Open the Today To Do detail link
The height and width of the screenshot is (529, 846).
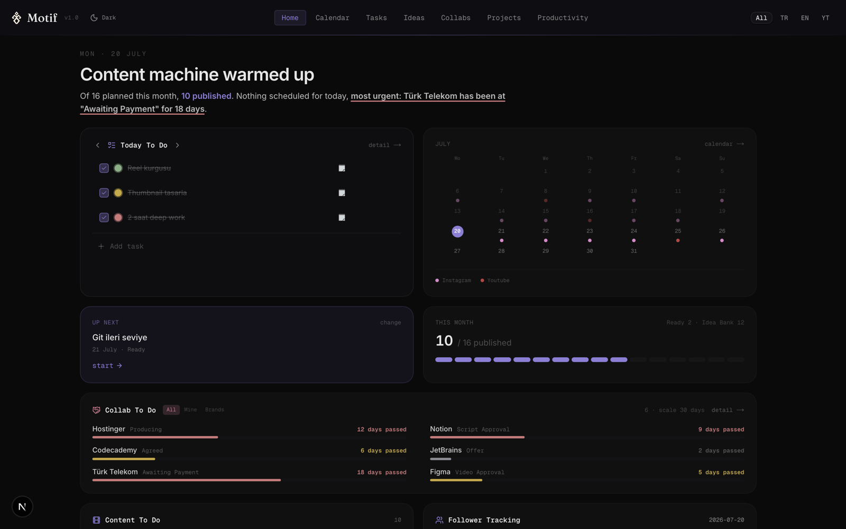click(384, 145)
